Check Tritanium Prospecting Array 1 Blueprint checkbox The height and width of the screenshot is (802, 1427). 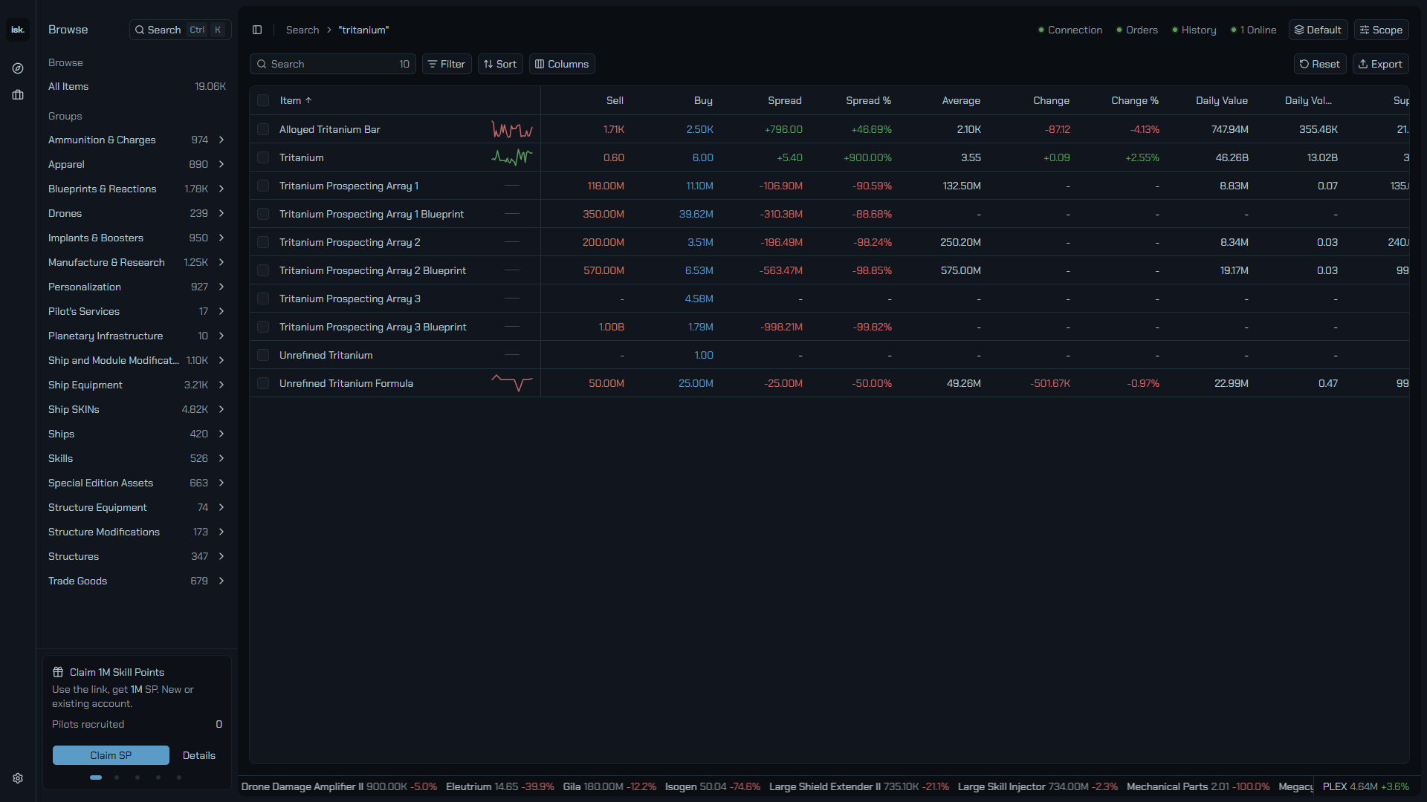click(263, 214)
